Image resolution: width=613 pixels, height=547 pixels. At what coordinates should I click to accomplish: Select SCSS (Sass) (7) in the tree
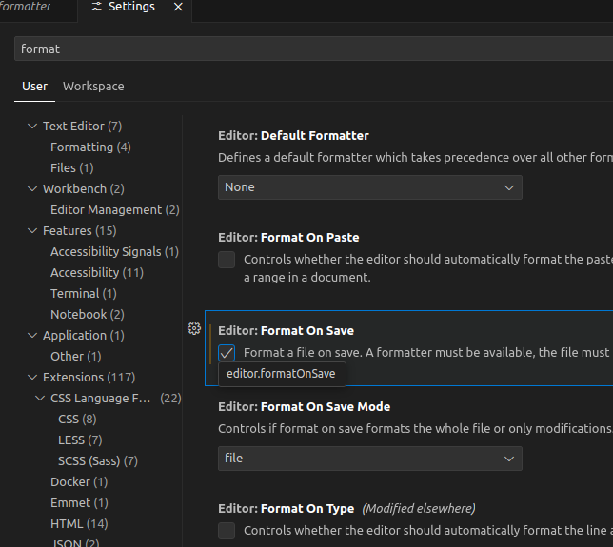coord(98,461)
